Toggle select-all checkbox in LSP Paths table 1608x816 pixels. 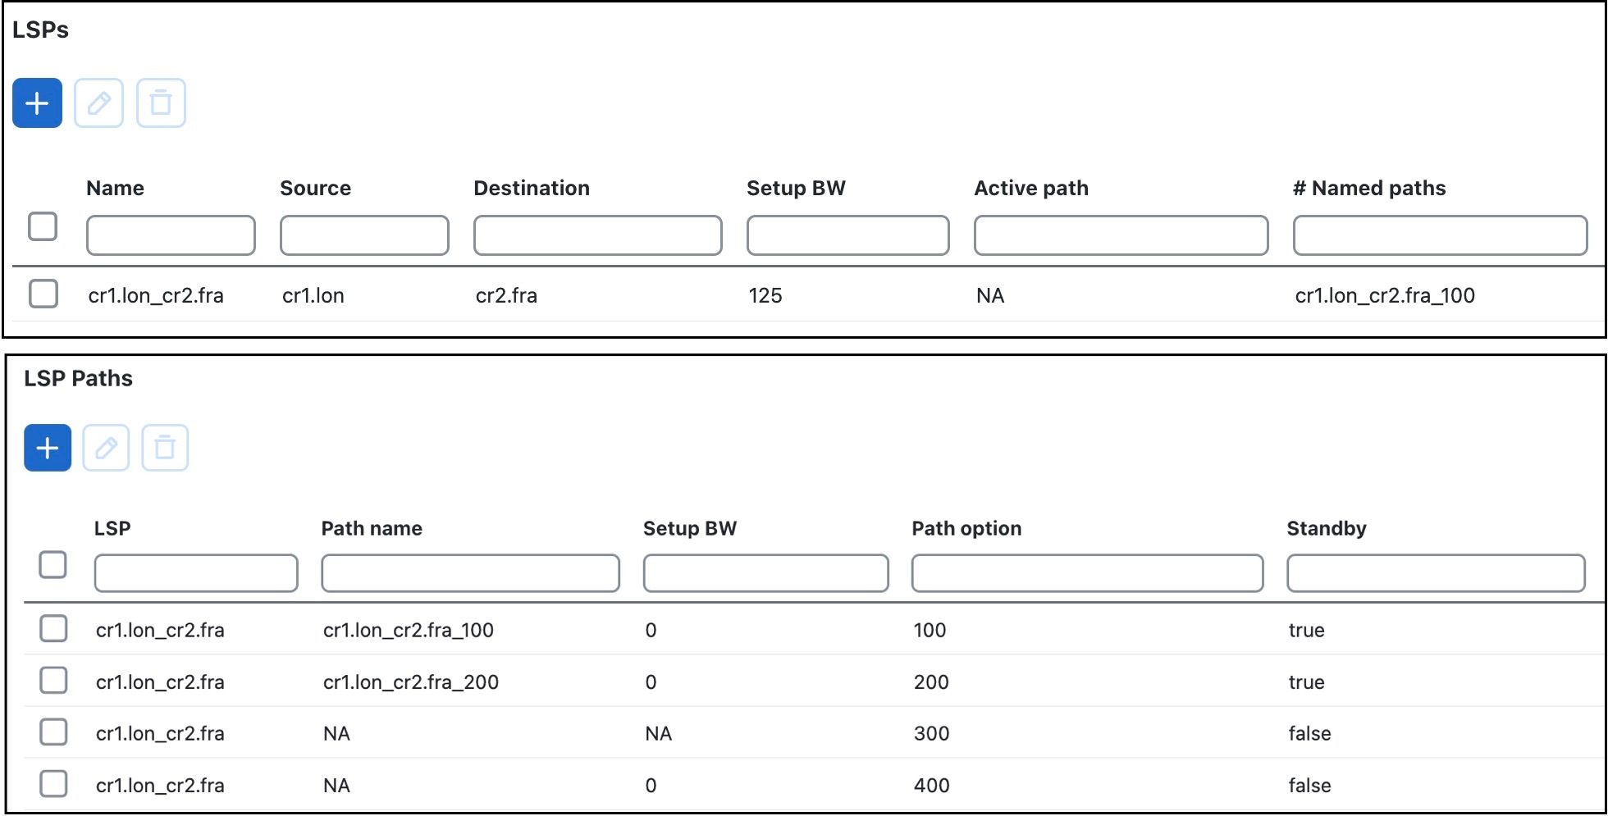pos(53,565)
